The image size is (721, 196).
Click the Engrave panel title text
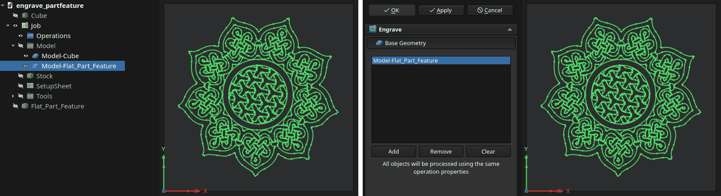pos(390,30)
